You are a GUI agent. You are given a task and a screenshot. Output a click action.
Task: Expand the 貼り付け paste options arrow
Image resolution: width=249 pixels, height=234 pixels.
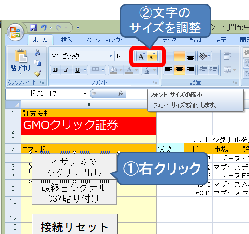pos(20,73)
